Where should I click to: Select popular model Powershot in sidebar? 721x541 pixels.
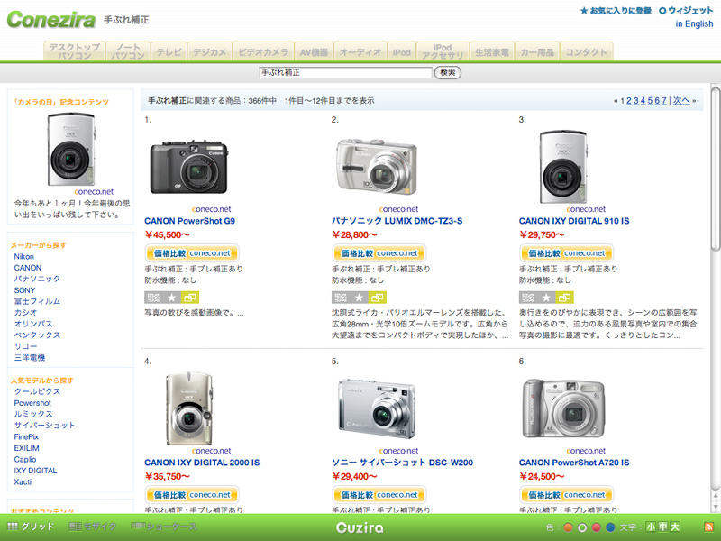tap(32, 402)
